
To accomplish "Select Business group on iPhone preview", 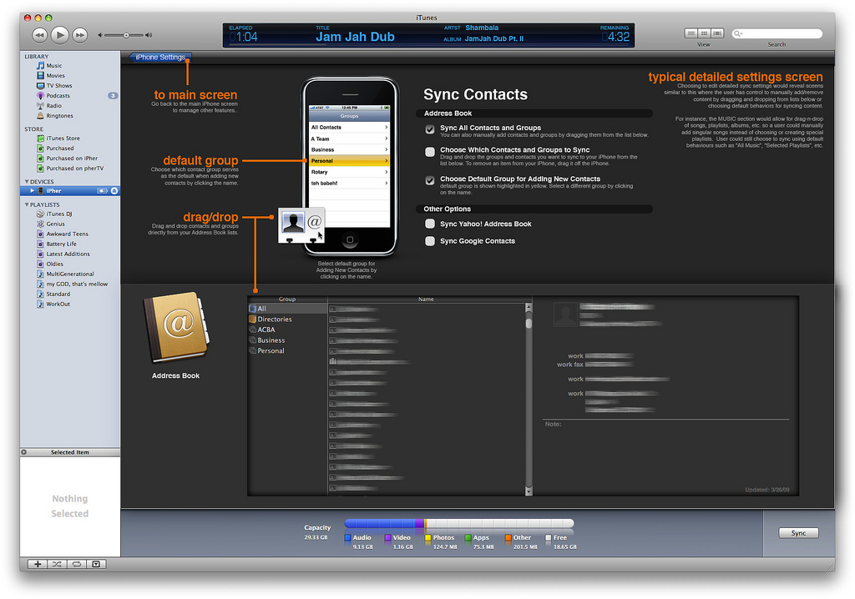I will coord(349,149).
